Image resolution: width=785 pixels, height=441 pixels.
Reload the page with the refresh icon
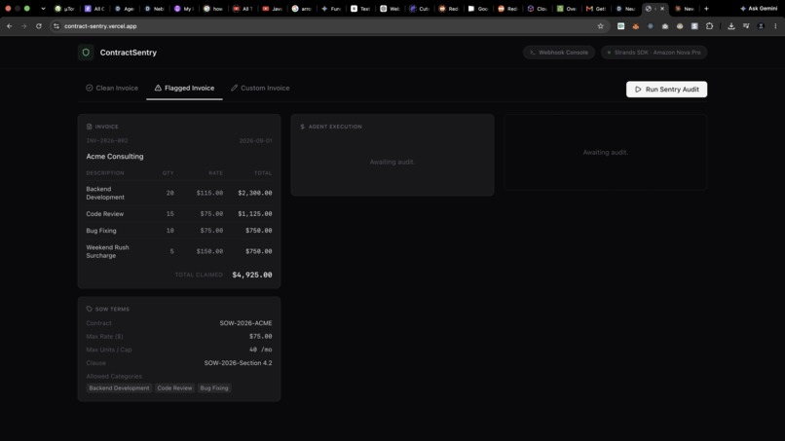[x=39, y=26]
